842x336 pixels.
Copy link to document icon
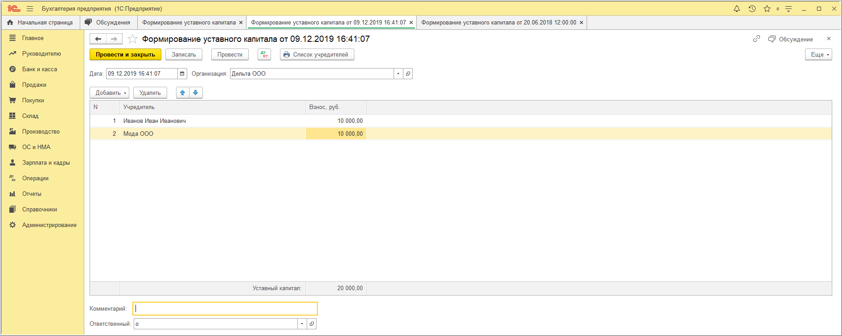point(756,39)
